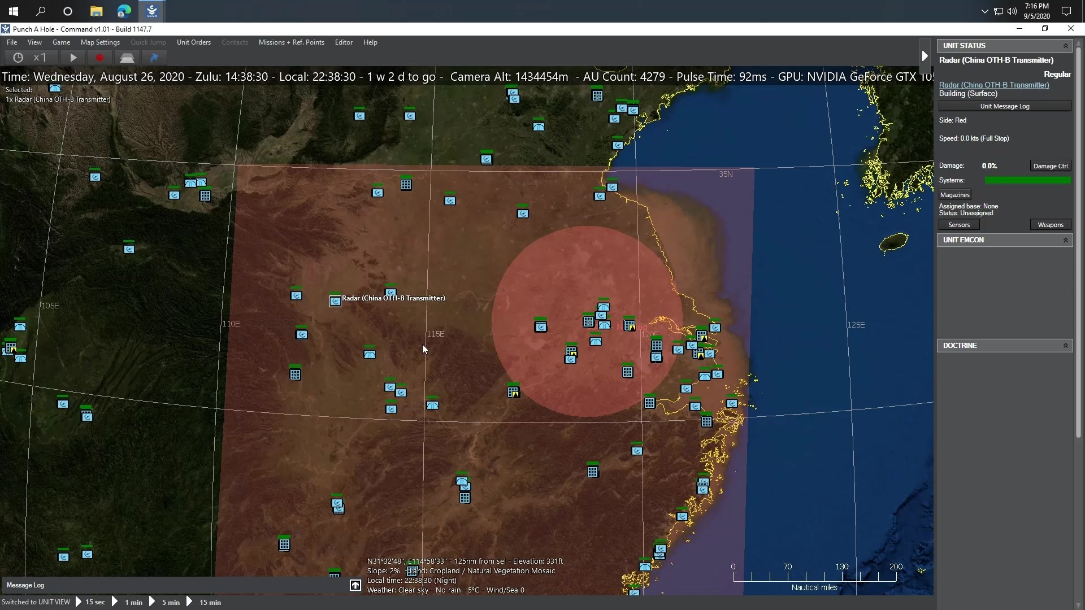Screen dimensions: 1085x610
Task: Click the 'Speed: 0.0 kts (Full Stop)' text
Action: click(974, 138)
